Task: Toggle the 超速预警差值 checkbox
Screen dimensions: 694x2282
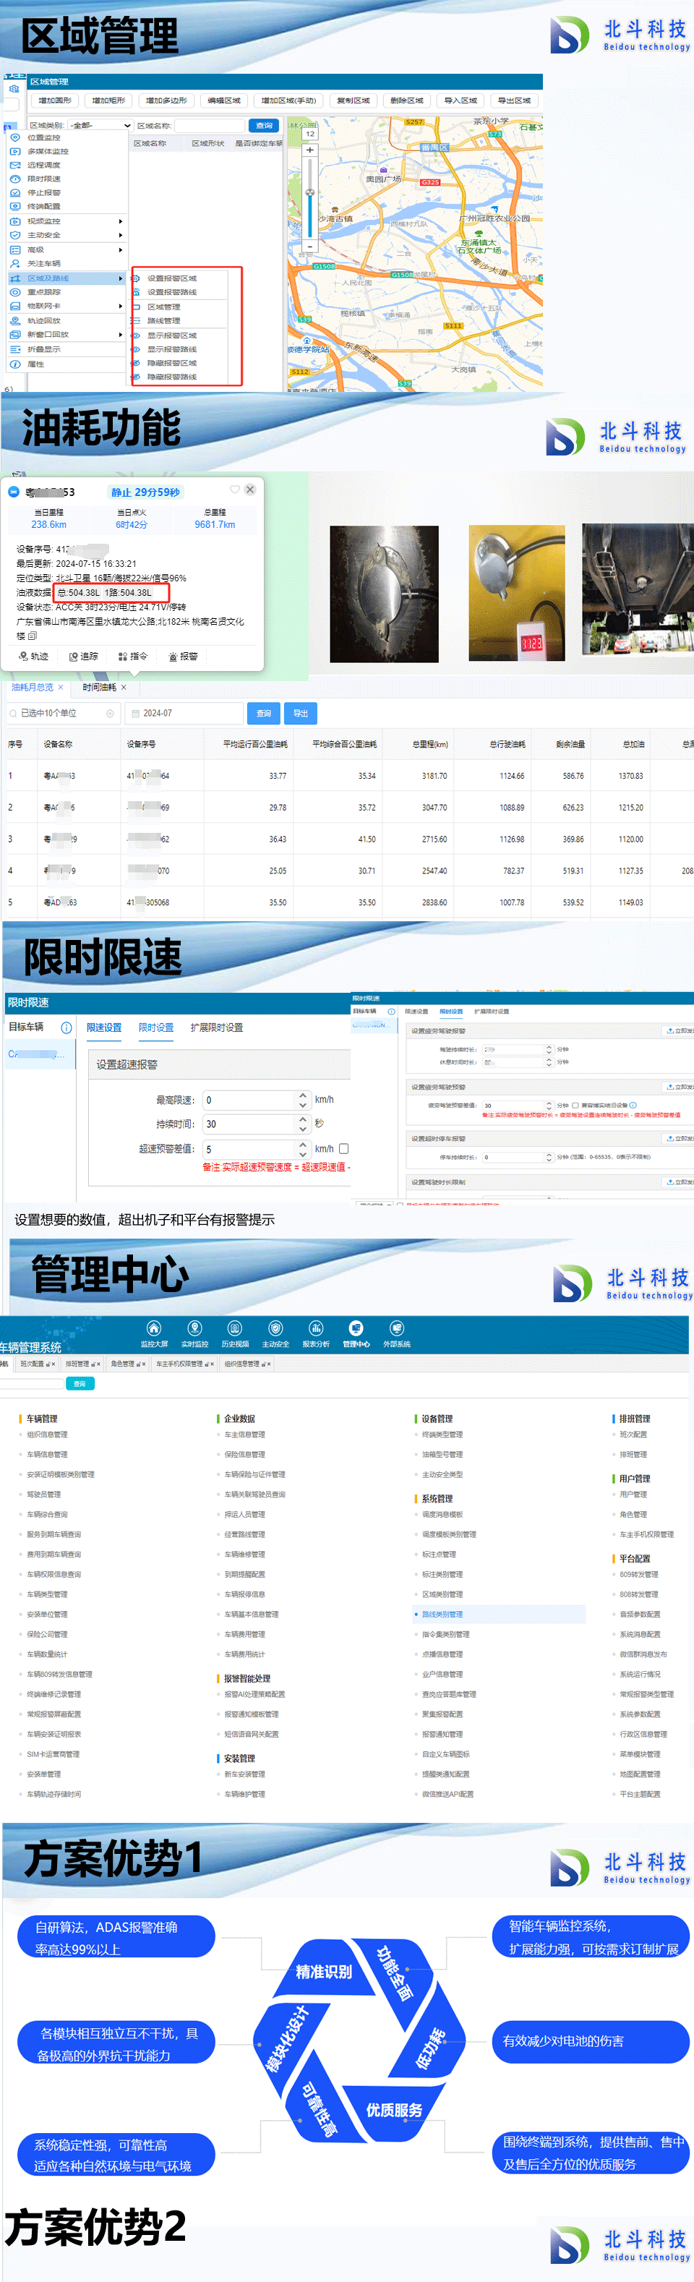Action: point(344,1149)
